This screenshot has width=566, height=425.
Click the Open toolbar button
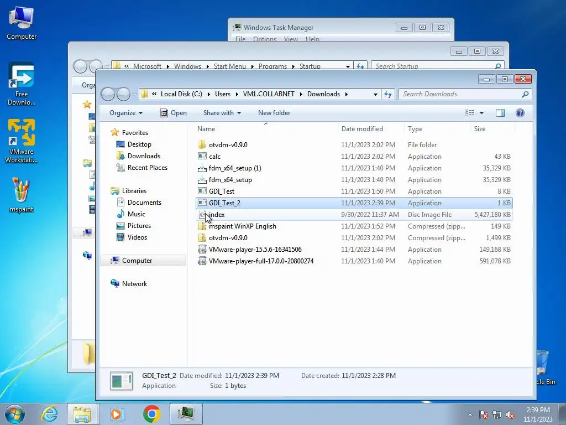tap(174, 113)
